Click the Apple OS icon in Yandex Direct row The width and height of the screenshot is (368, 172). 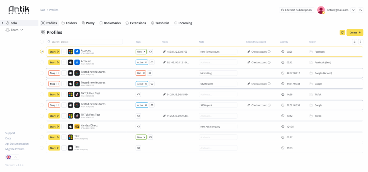click(x=70, y=126)
